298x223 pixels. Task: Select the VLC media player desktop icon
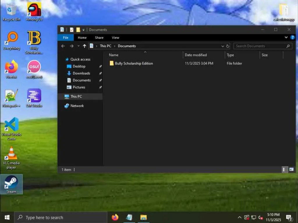click(x=11, y=158)
